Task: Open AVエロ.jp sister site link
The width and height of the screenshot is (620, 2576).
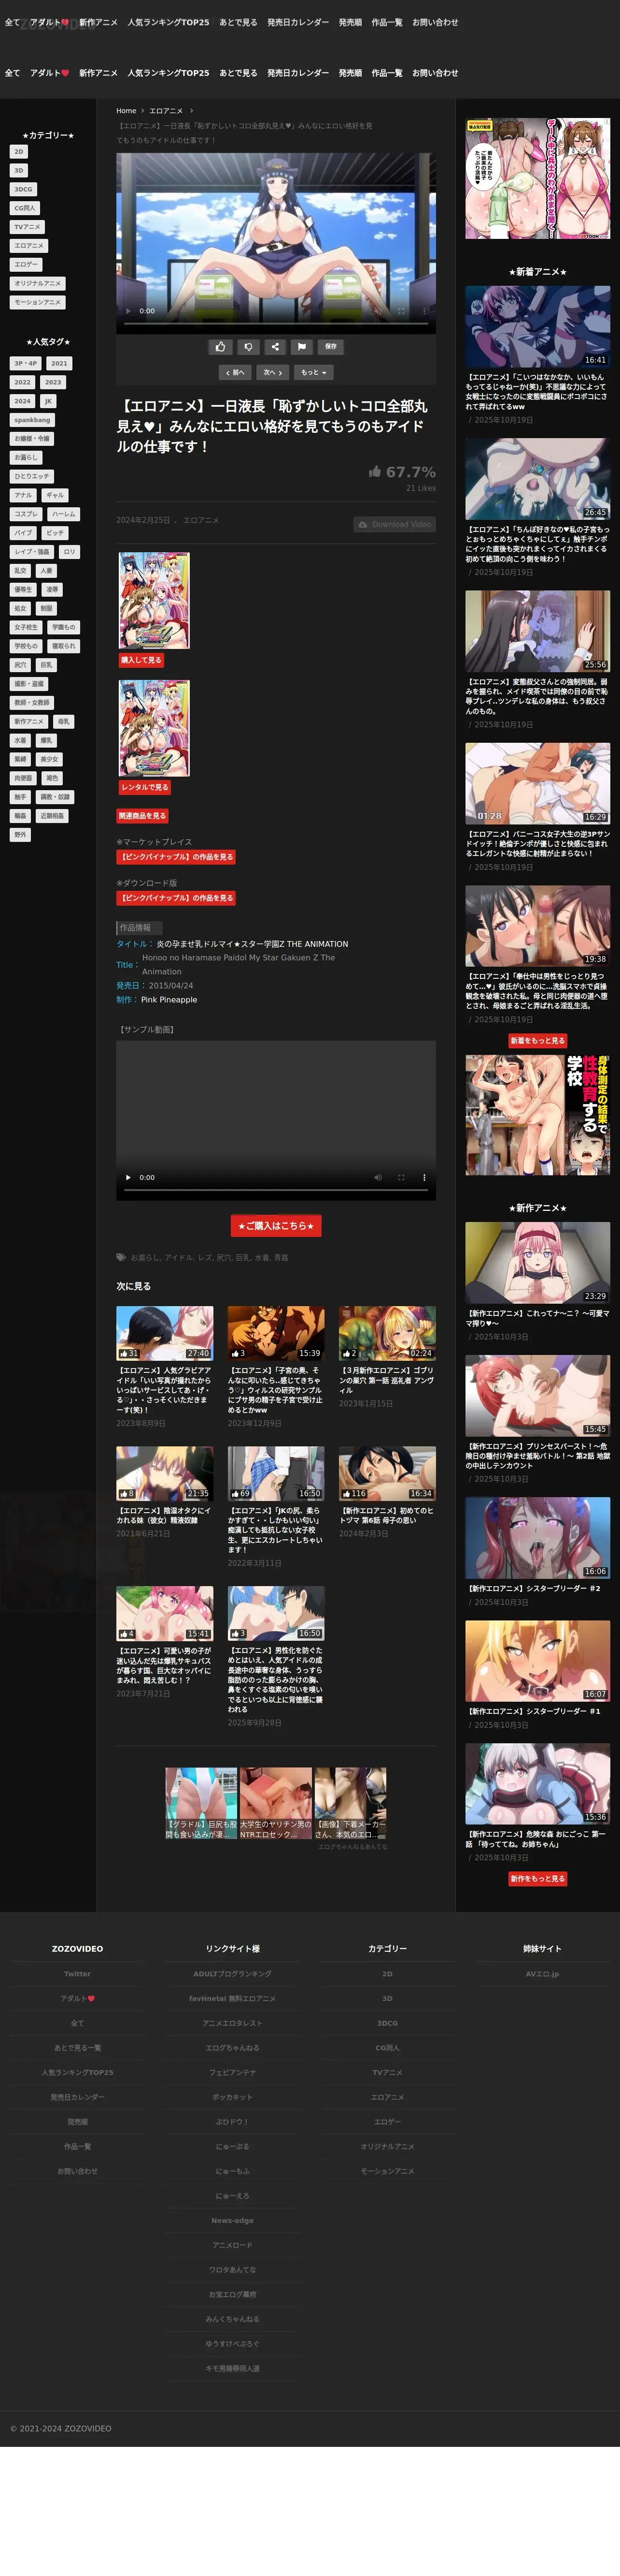Action: pos(542,1973)
